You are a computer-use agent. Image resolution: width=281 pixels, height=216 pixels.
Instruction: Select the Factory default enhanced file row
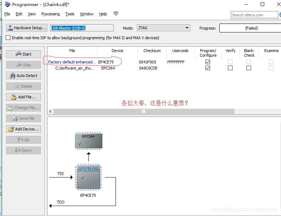(x=72, y=62)
